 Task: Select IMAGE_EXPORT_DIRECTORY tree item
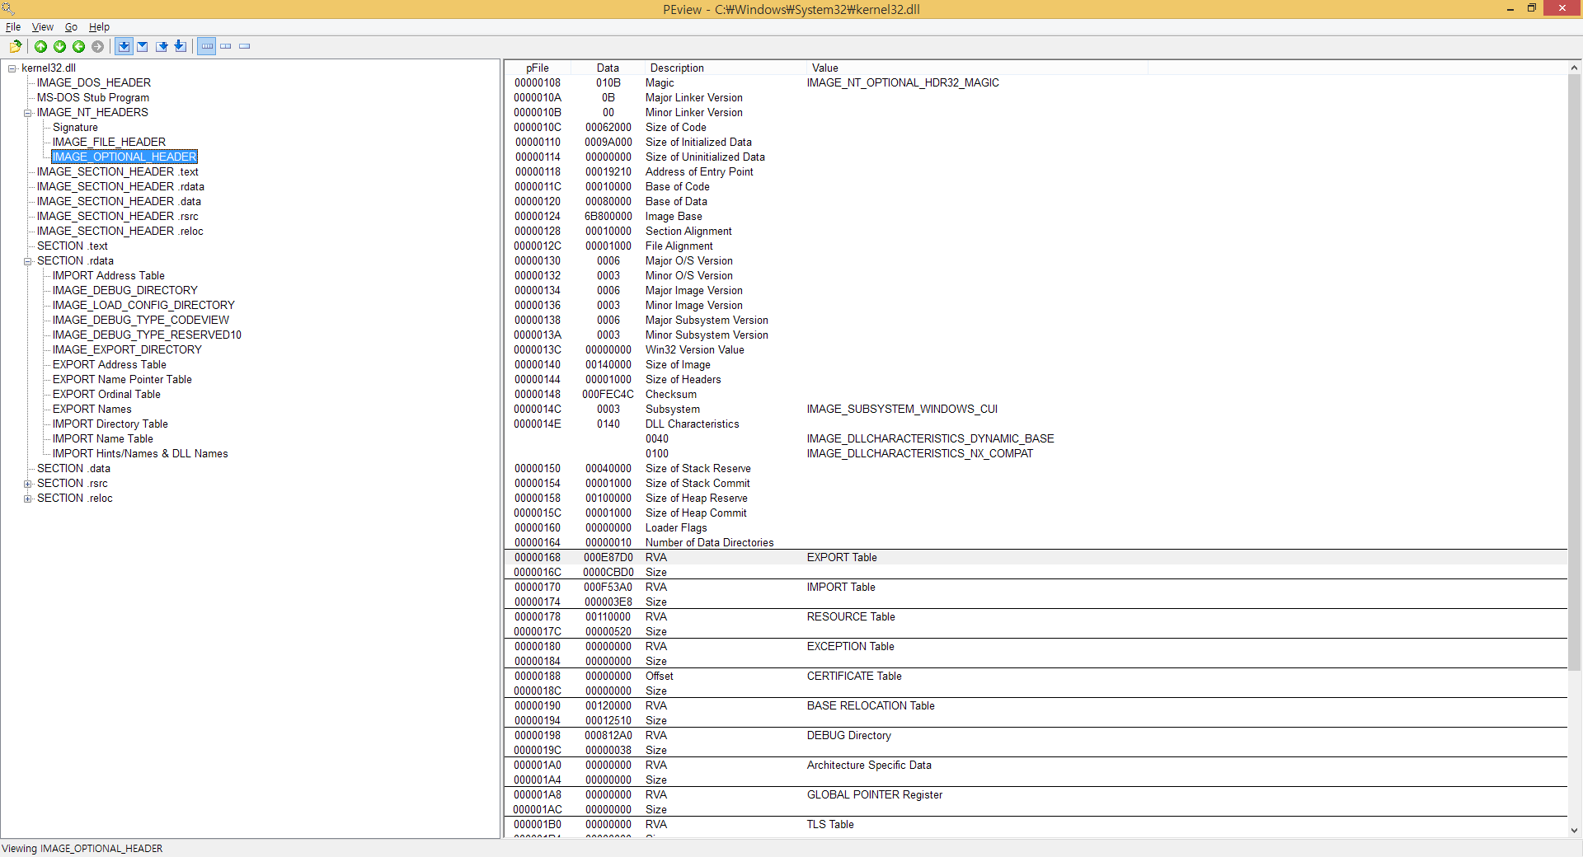pos(127,349)
